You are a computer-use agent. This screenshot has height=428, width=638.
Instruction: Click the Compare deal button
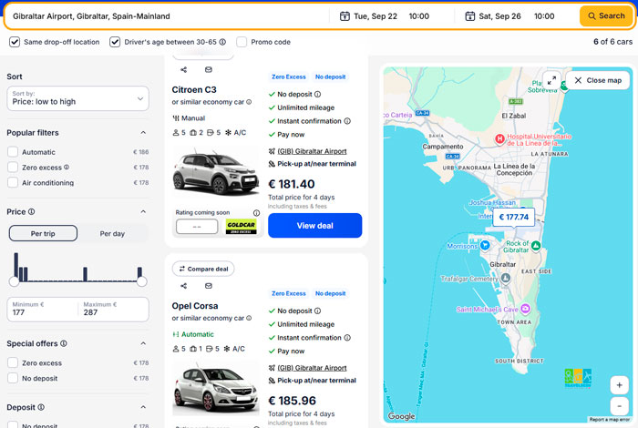203,269
